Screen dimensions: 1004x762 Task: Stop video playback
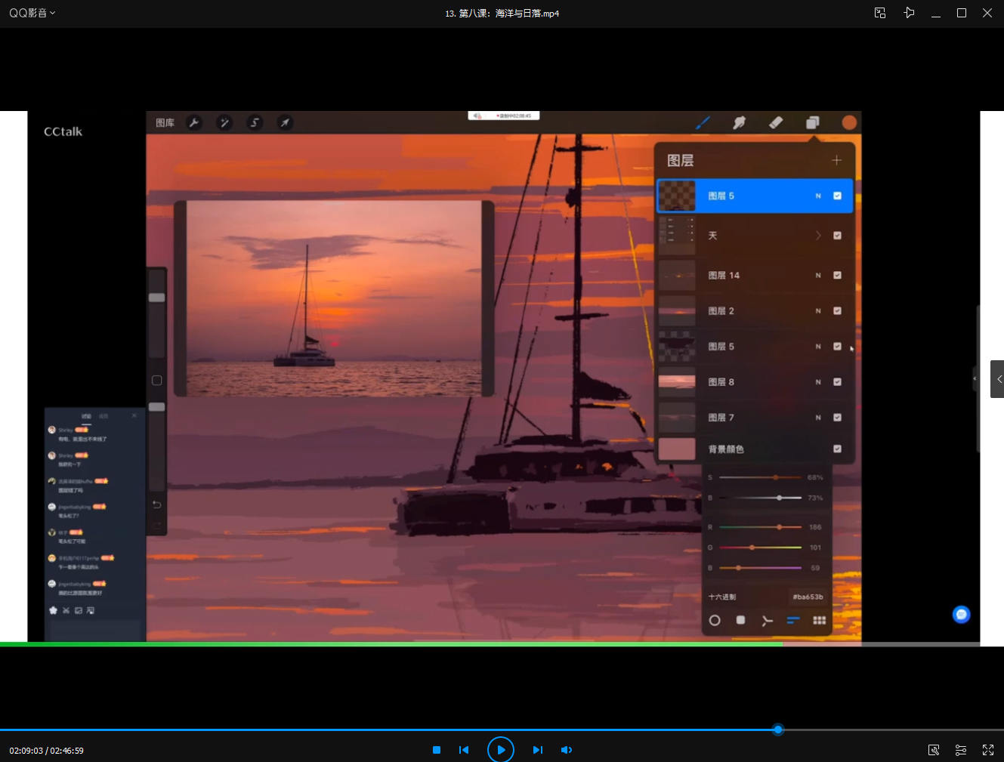(x=437, y=750)
